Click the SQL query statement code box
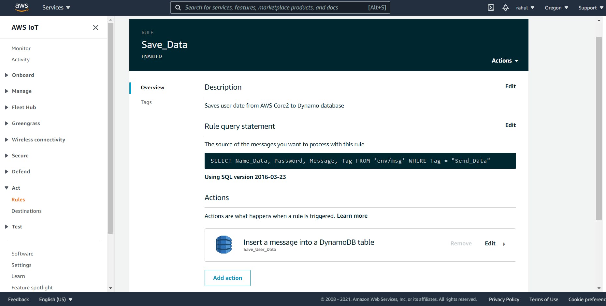The height and width of the screenshot is (306, 606). coord(360,161)
